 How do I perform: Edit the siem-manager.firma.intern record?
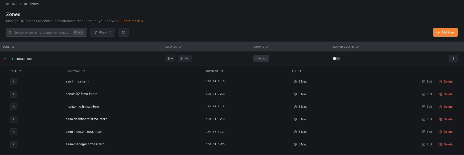(427, 144)
